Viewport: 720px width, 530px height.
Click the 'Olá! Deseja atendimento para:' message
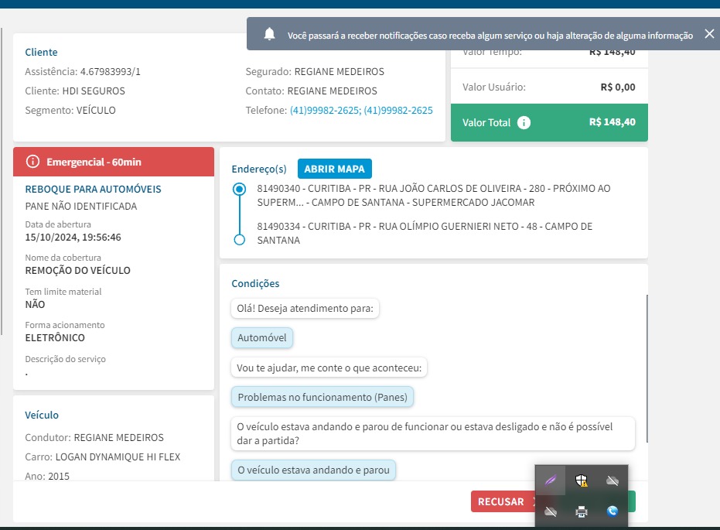click(x=305, y=308)
